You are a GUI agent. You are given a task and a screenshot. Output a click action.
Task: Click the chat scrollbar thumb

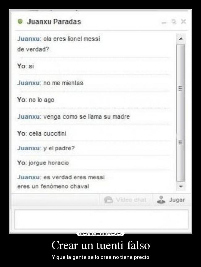click(181, 113)
